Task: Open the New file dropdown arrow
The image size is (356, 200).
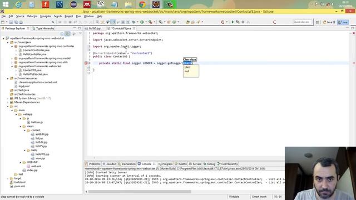Action: coord(7,22)
